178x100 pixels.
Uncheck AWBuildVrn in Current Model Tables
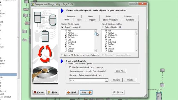click(x=66, y=35)
